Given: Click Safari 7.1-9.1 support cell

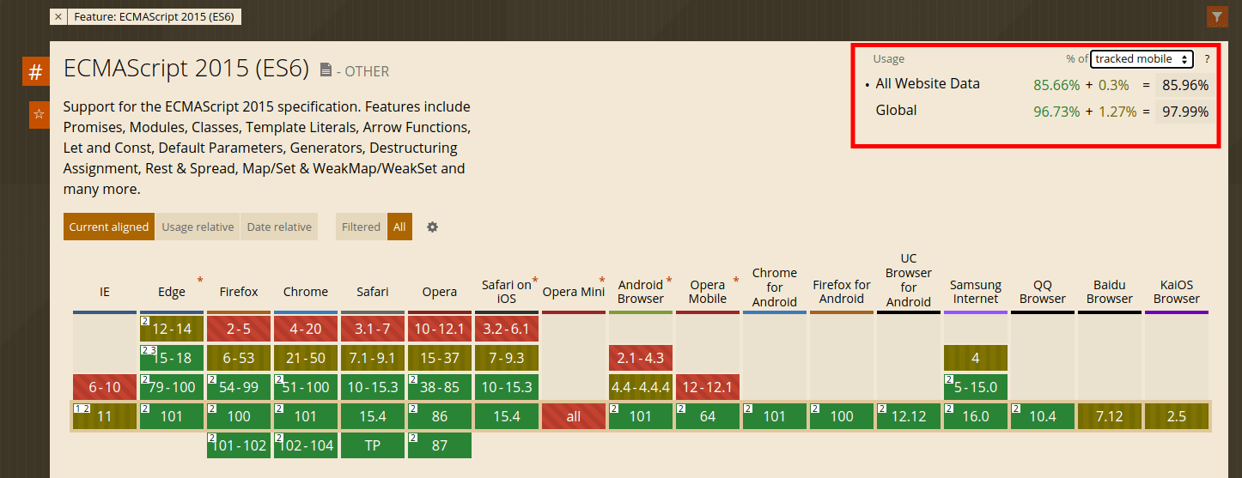Looking at the screenshot, I should pos(373,358).
